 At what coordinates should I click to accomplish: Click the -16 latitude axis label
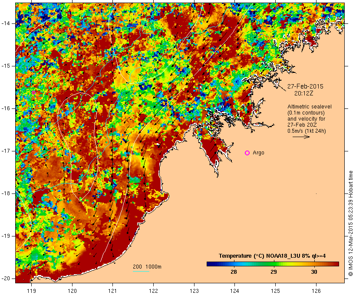coord(6,108)
